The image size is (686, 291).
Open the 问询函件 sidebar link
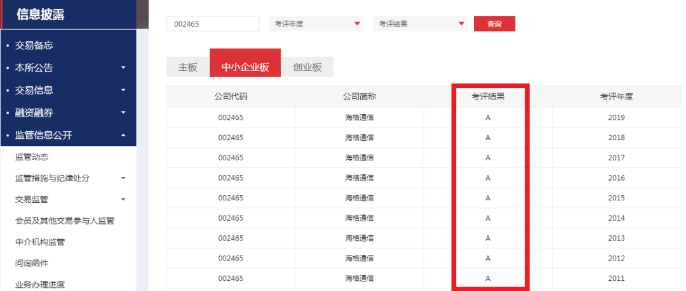pos(32,263)
